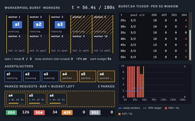Click the 60s label on chart axis
The width and height of the screenshot is (195, 121).
pos(144,100)
